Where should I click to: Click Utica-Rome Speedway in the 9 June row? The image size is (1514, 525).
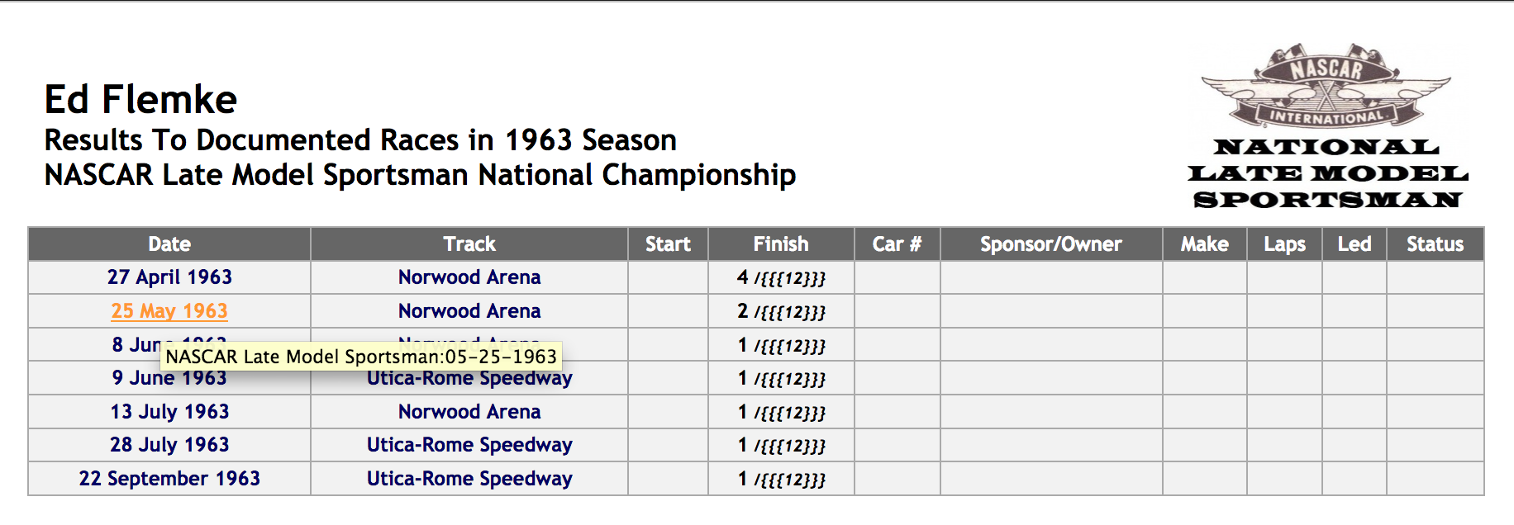469,379
